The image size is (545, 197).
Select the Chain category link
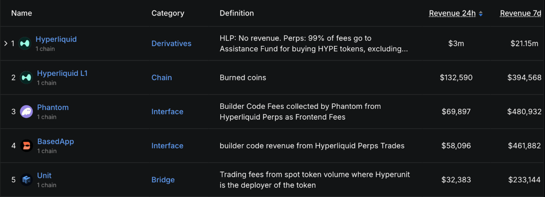tap(162, 78)
